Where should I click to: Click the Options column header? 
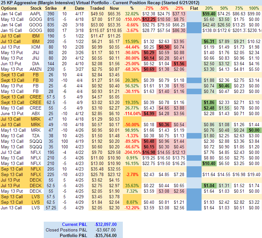pos(9,8)
